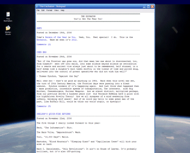The height and width of the screenshot is (153, 190).
Task: Minimize the Eschaton Notepad window
Action: [144, 7]
